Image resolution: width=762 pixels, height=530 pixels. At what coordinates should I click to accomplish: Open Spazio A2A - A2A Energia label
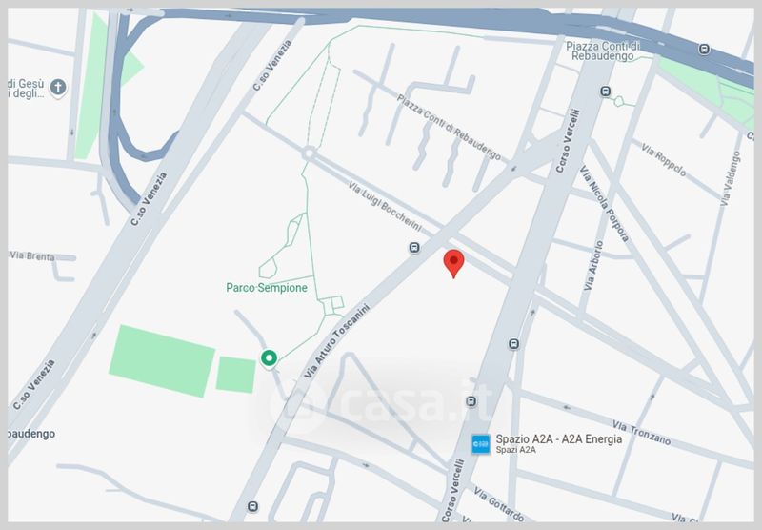558,439
